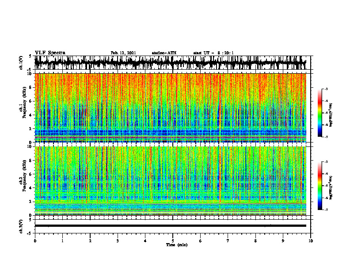
Task: Click the VLF Spectra title
Action: click(50, 52)
